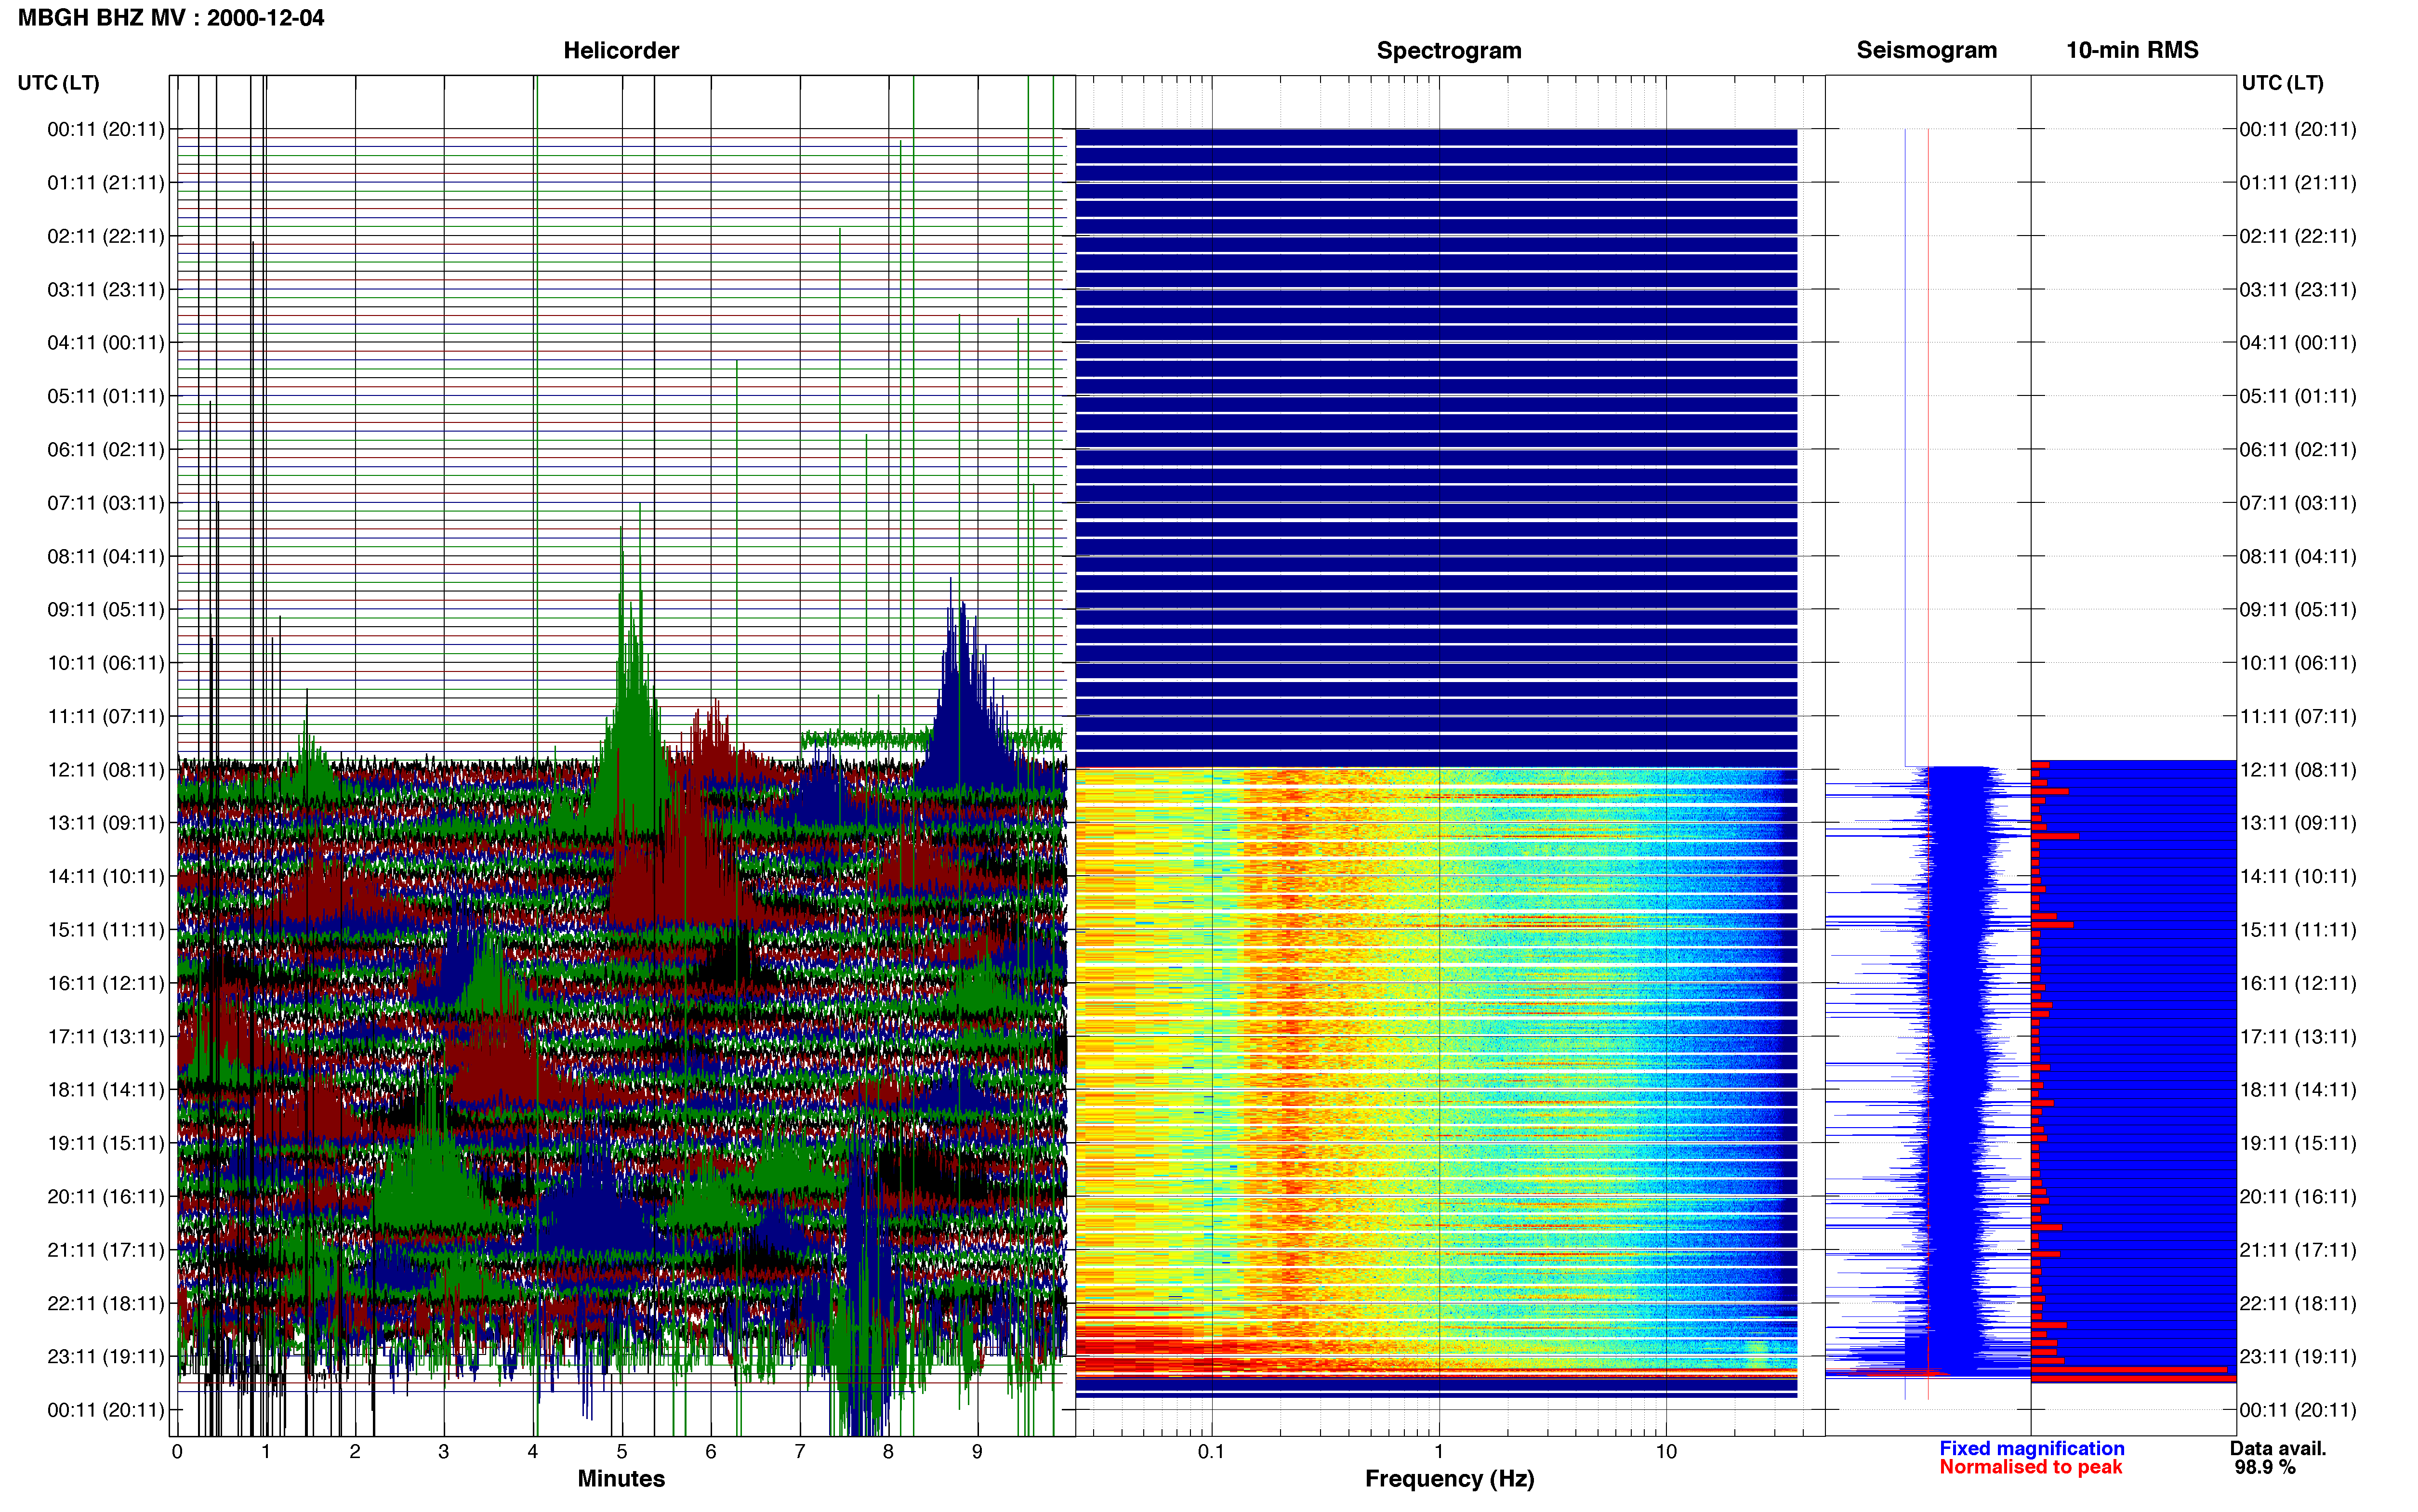Click the left '19:11 (15:11)' time label
Viewport: 2418px width, 1512px height.
106,1143
